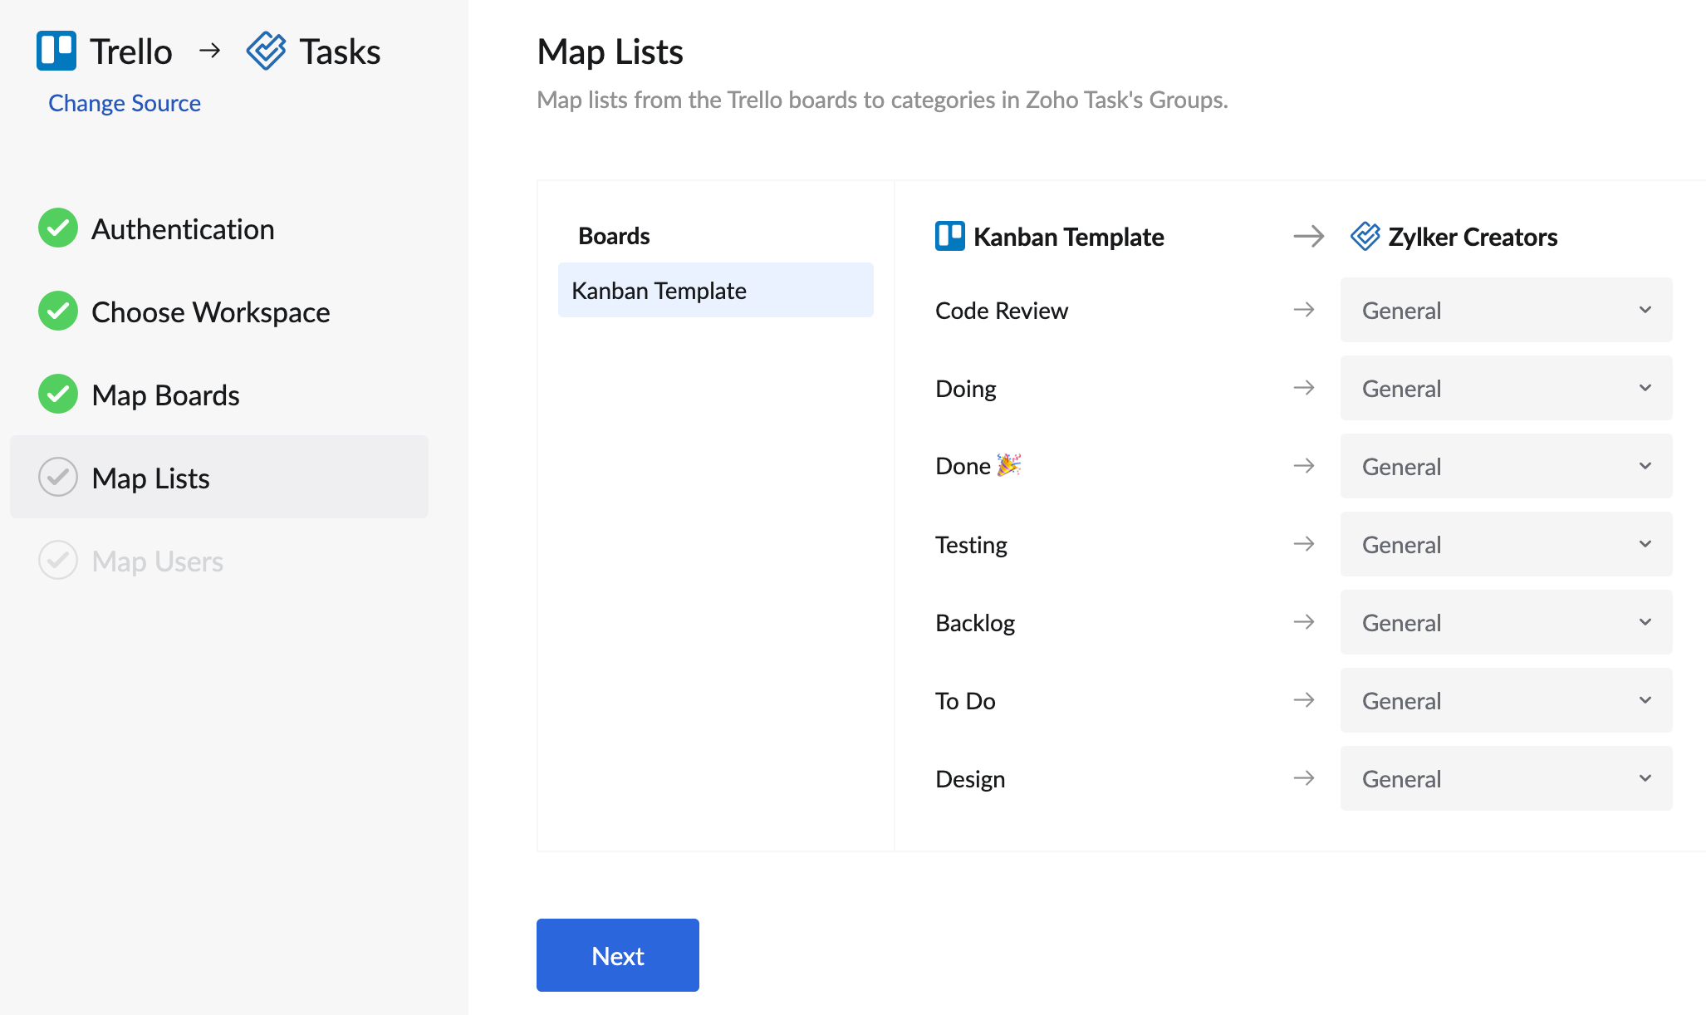Click the green checkmark beside Map Boards
This screenshot has height=1015, width=1706.
click(x=56, y=395)
